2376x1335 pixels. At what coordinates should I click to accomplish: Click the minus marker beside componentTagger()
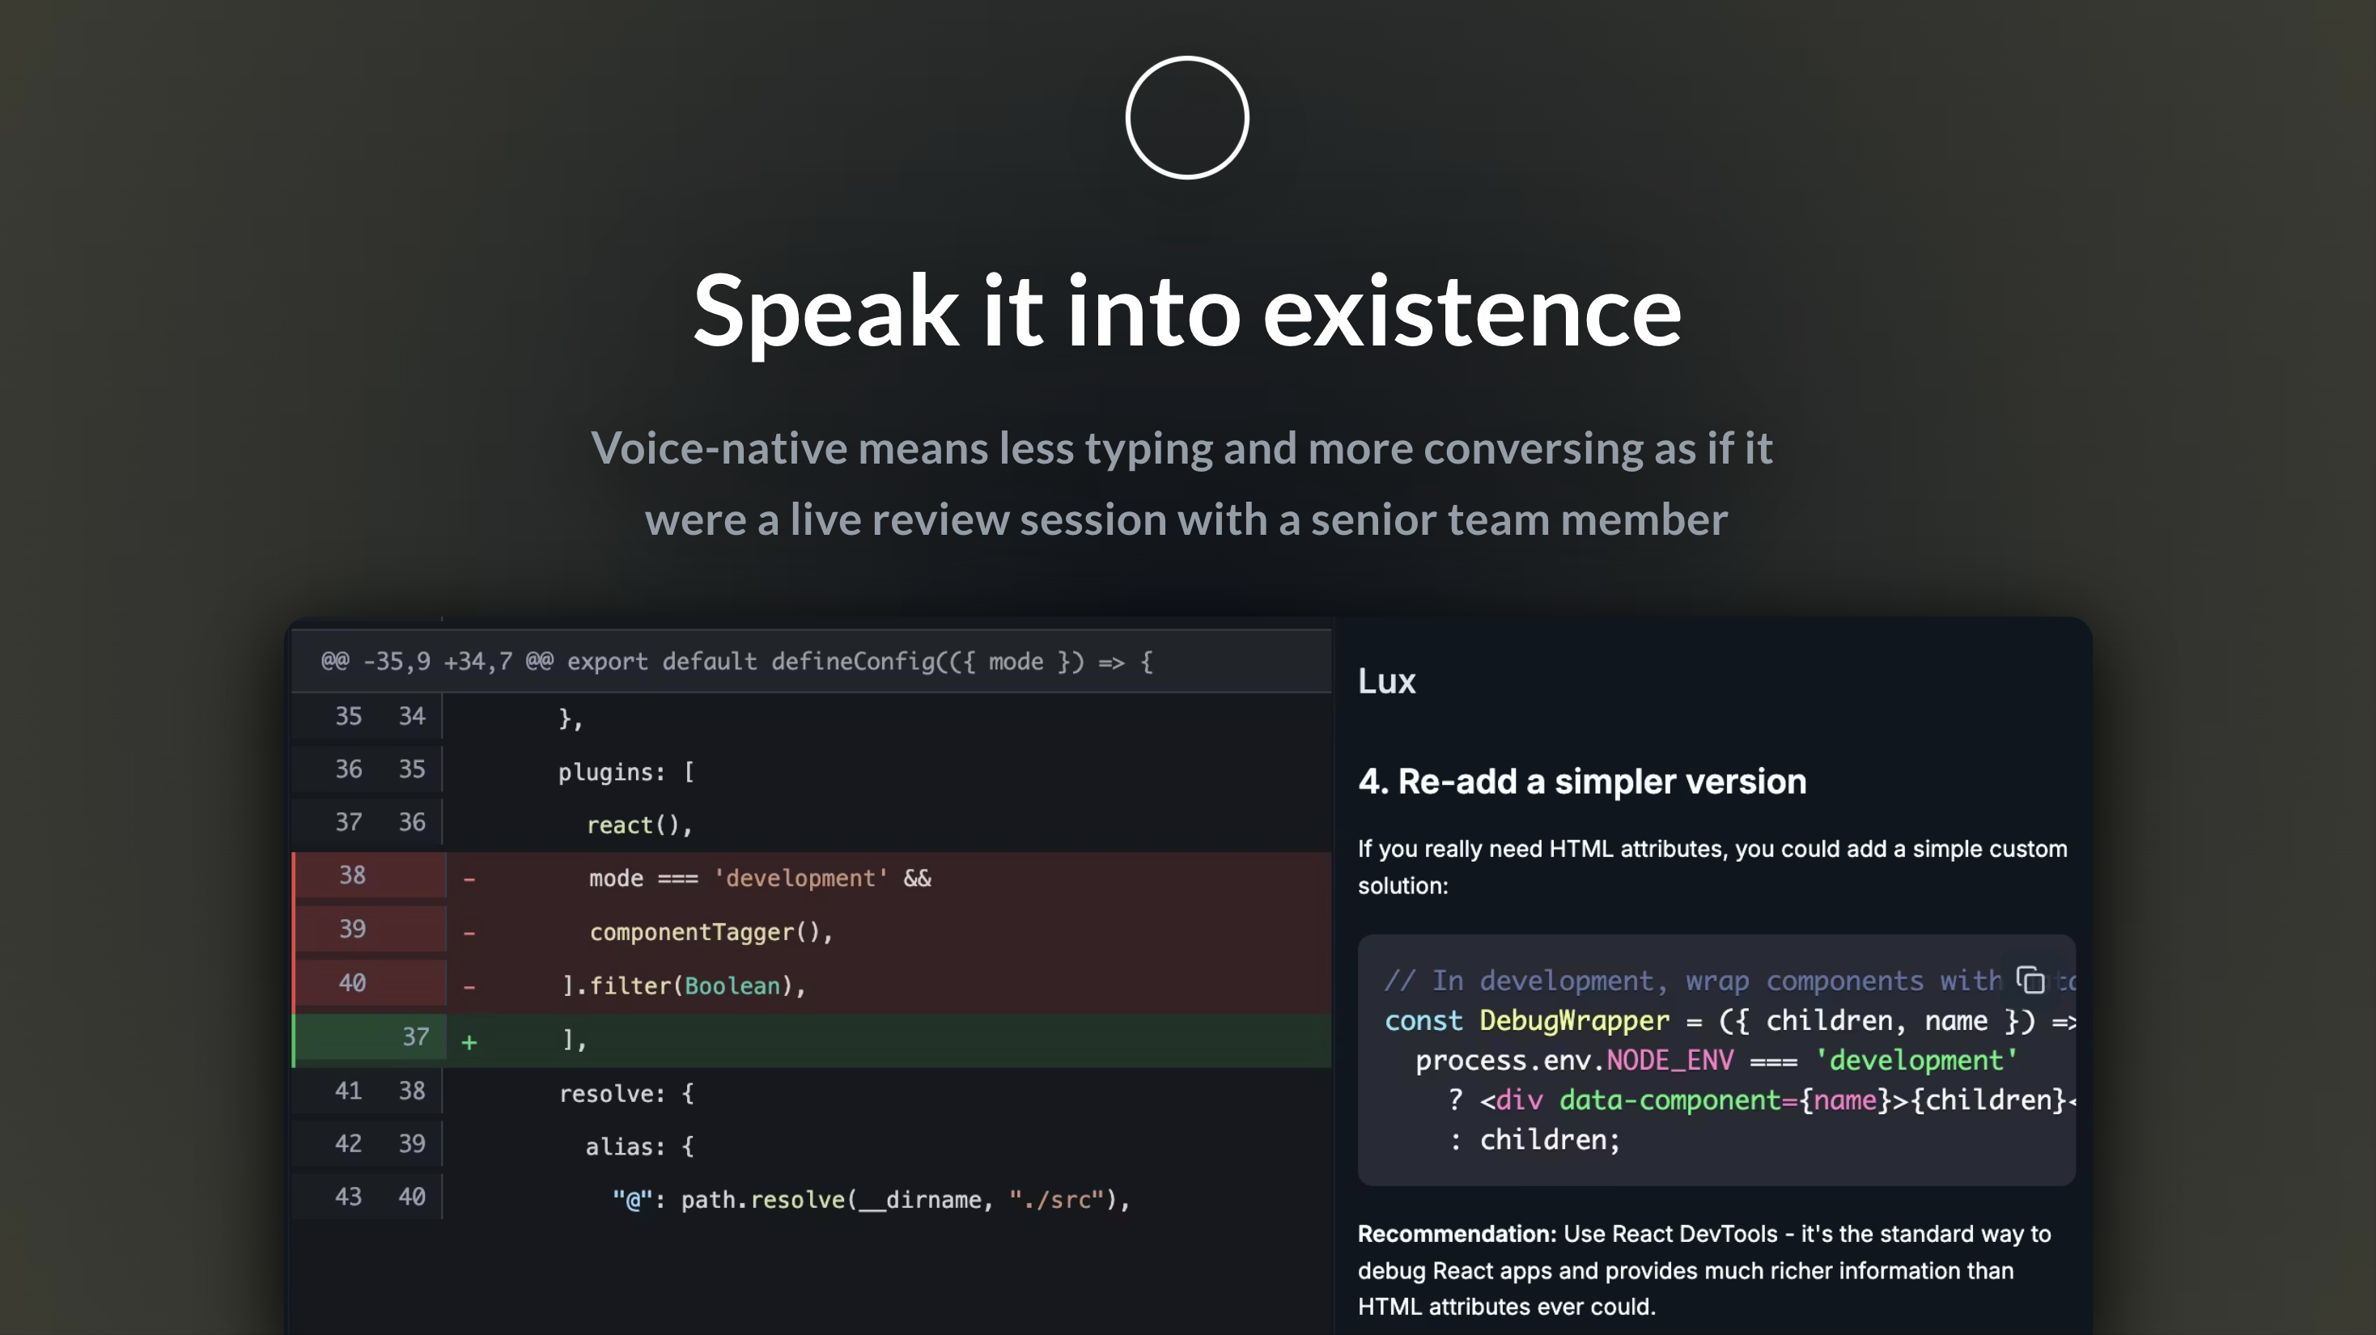469,933
